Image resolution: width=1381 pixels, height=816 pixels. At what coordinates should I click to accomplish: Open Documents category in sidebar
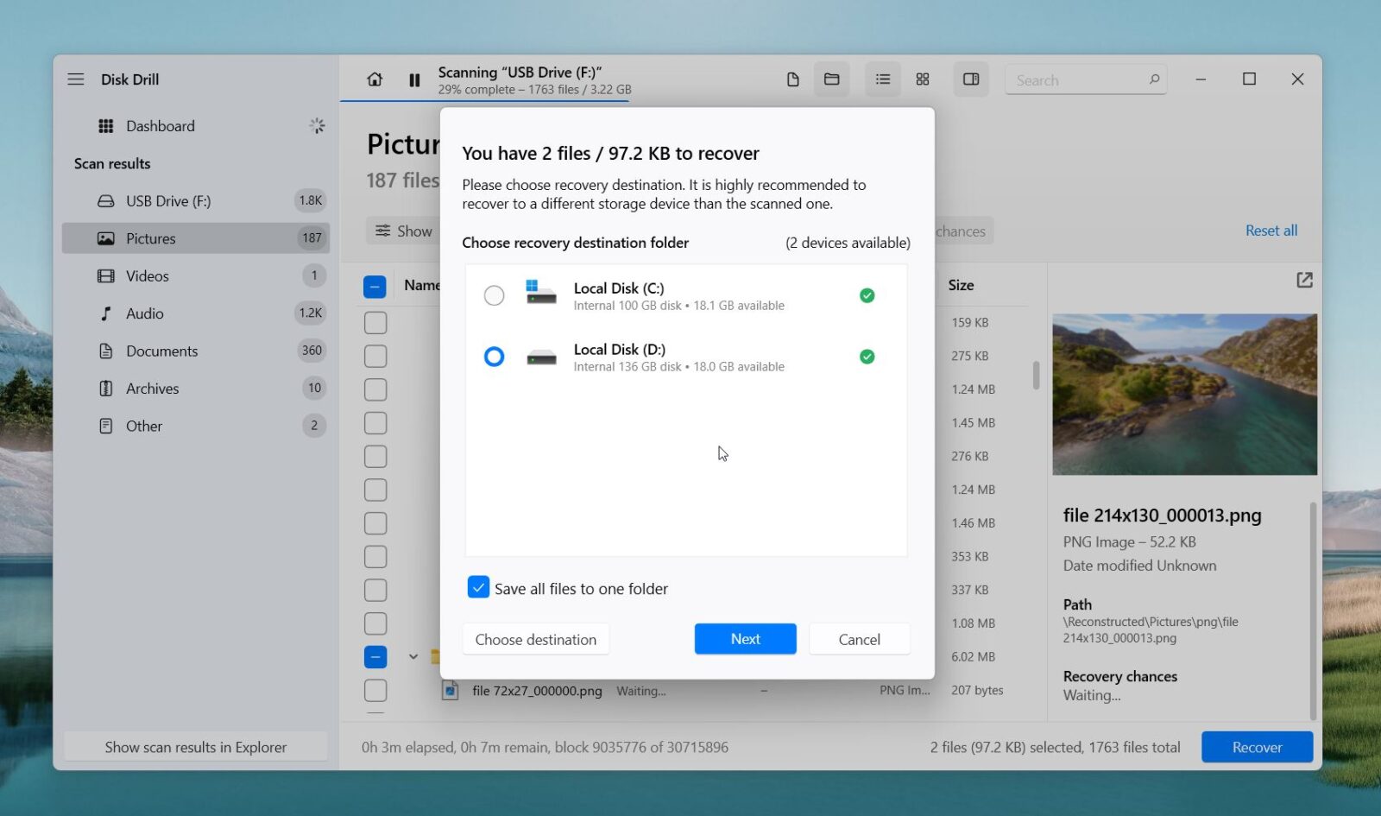point(161,351)
